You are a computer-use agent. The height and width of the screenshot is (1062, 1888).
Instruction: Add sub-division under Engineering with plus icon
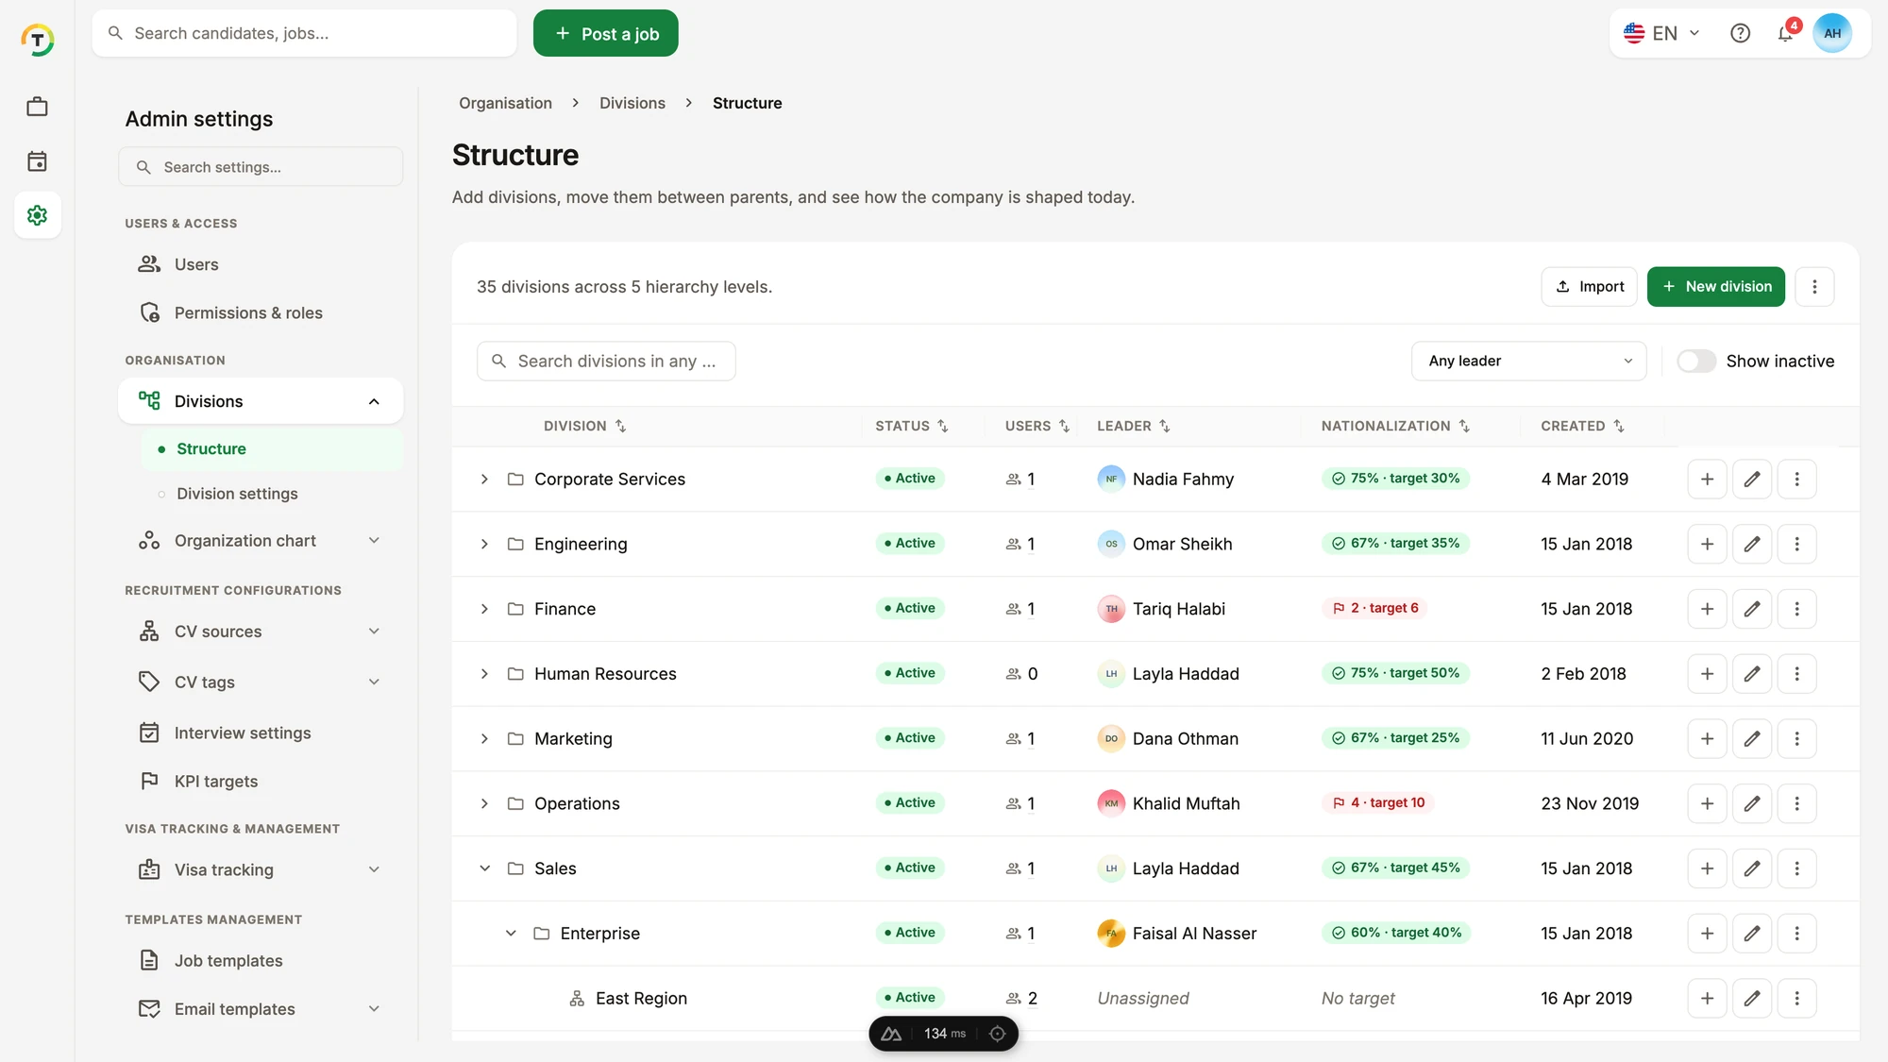[x=1707, y=544]
